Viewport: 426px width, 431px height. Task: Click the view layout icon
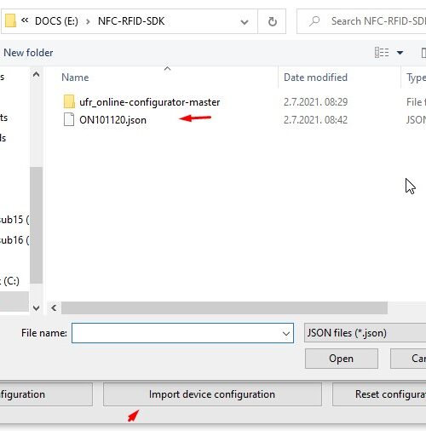point(382,53)
